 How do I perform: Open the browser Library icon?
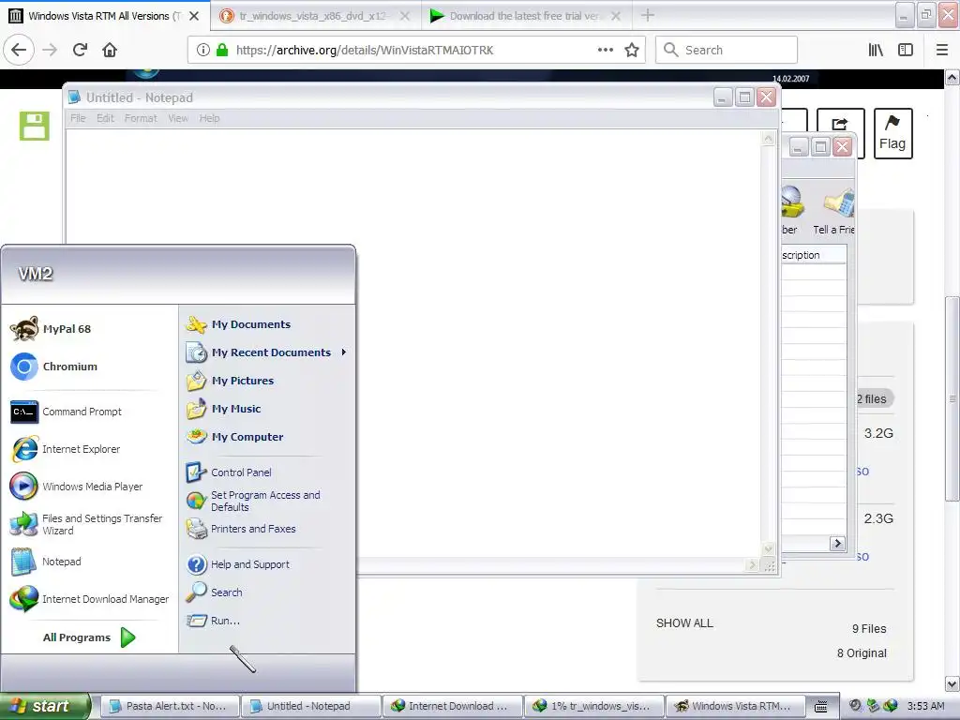pos(876,51)
